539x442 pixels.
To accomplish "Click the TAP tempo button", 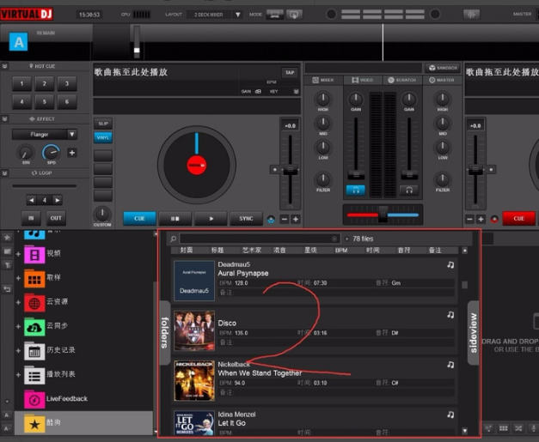I will point(290,72).
